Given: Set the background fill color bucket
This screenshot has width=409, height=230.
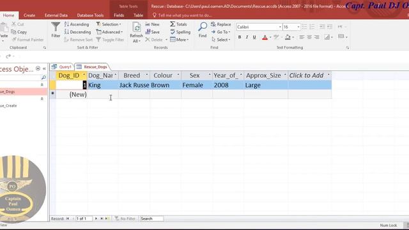Looking at the screenshot, I should click(288, 37).
